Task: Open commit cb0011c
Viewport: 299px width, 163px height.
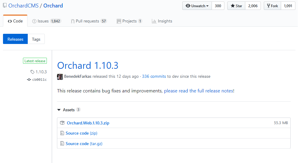Action: click(39, 80)
